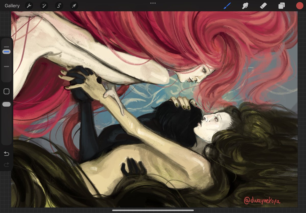Select the Brush tool
This screenshot has width=306, height=213.
tap(227, 6)
